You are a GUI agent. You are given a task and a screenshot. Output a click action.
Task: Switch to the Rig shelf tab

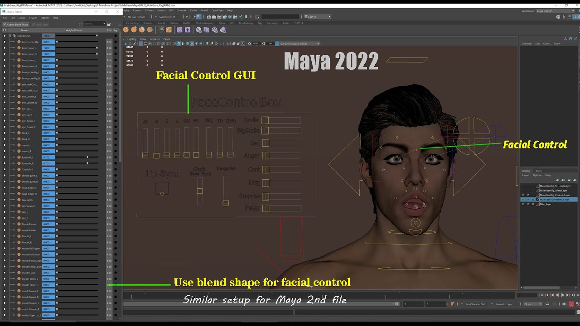coord(261,23)
